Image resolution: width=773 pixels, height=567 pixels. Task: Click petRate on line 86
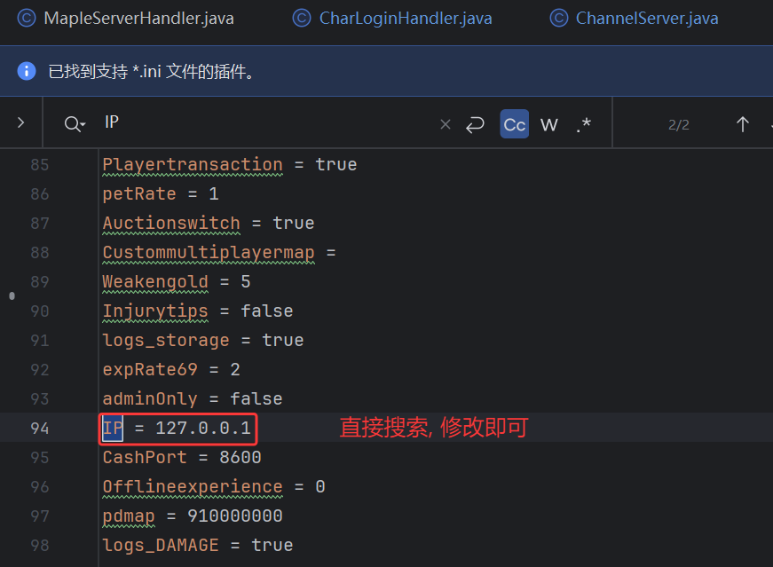[x=139, y=193]
